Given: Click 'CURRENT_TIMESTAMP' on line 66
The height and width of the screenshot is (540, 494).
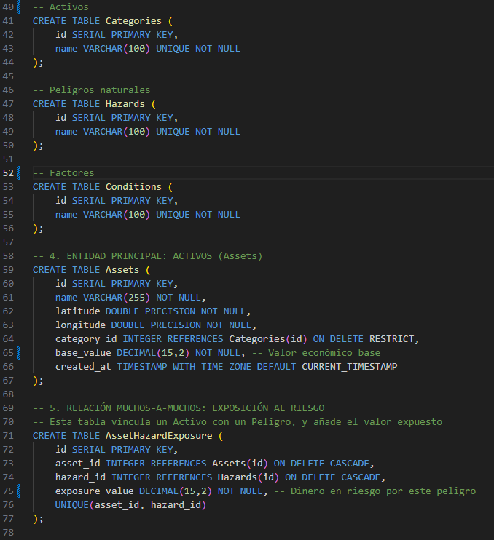Looking at the screenshot, I should (350, 367).
